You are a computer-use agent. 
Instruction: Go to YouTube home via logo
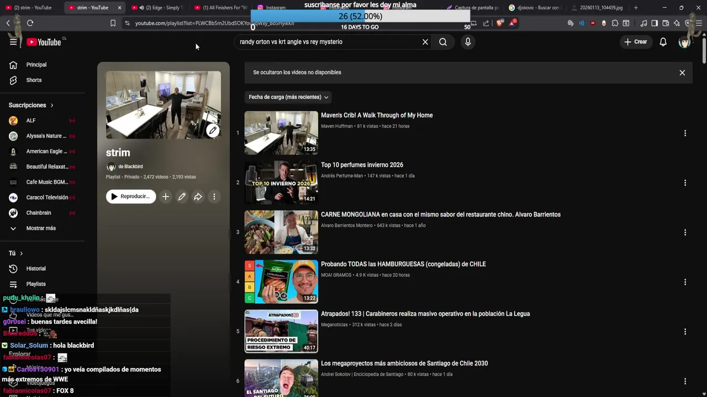(44, 42)
